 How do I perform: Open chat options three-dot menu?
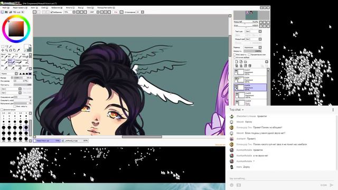333,110
